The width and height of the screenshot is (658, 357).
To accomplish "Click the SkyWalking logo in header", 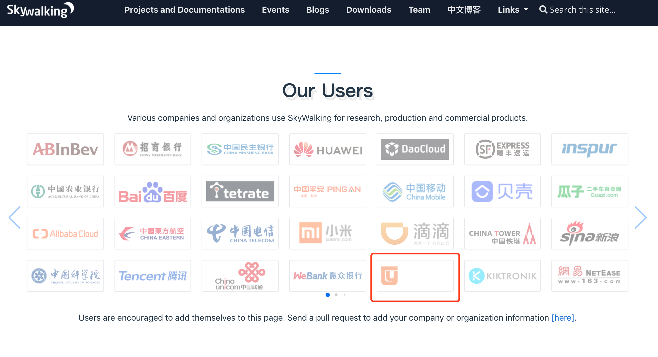I will [x=40, y=10].
